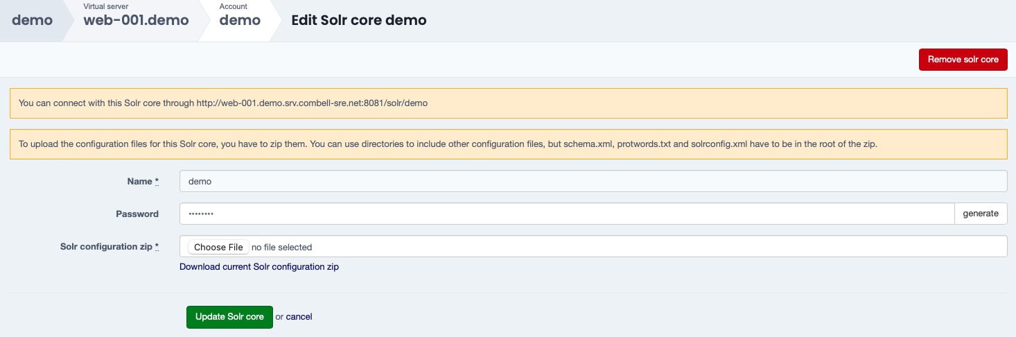The image size is (1016, 337).
Task: Click the Name field label
Action: coord(143,181)
